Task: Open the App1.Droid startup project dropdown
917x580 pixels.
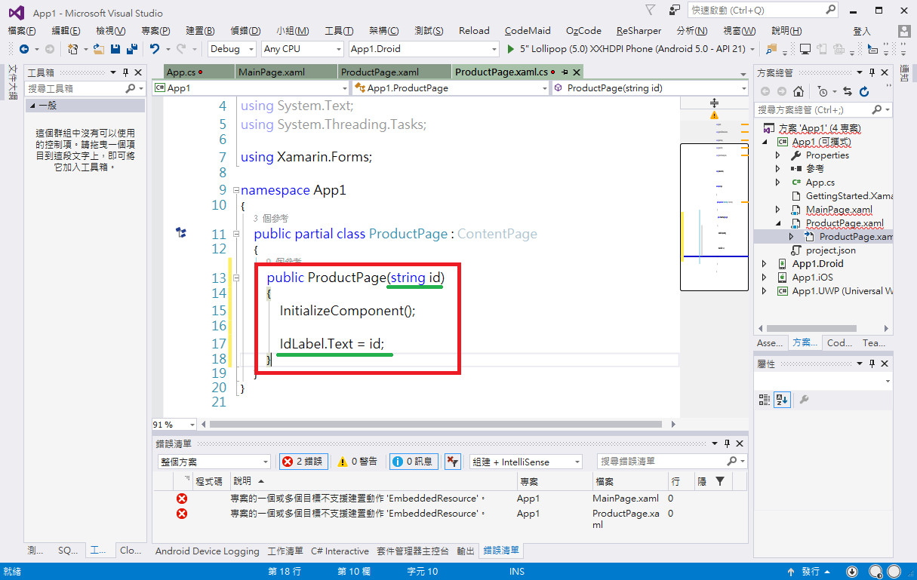Action: 423,49
